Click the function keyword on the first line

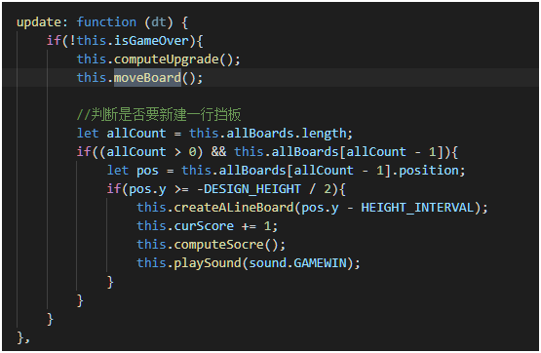point(106,22)
